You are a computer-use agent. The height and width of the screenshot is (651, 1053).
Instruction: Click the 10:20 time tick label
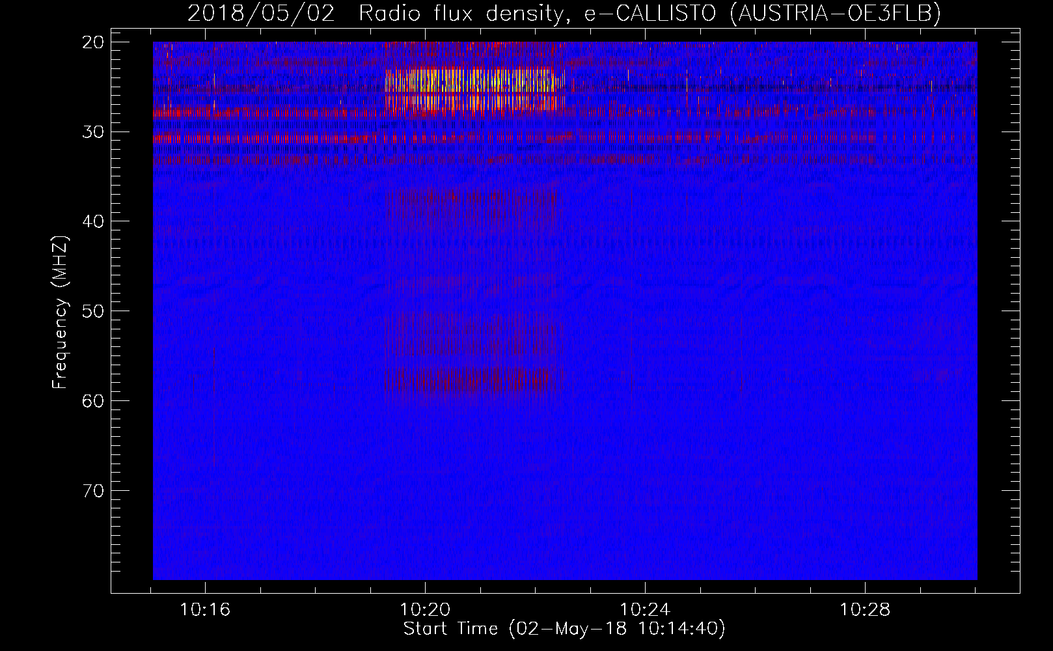pyautogui.click(x=425, y=610)
